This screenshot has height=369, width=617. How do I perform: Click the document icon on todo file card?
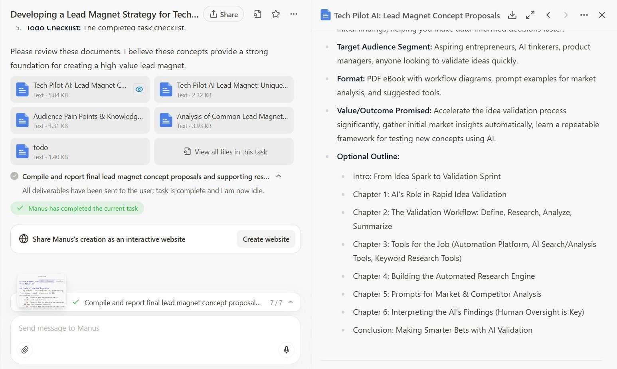point(22,152)
